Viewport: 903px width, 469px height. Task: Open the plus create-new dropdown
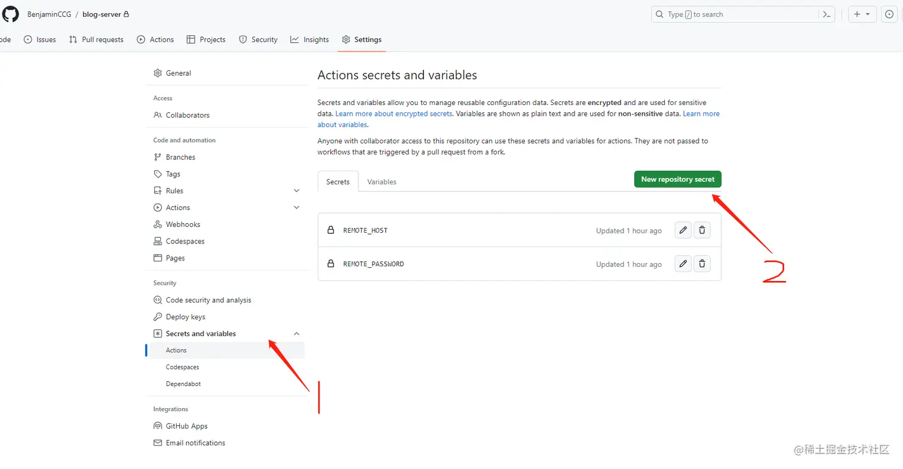click(862, 14)
